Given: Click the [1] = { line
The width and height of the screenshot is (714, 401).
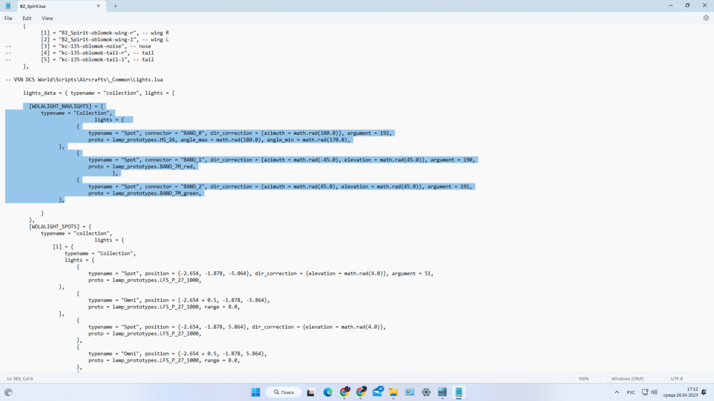Looking at the screenshot, I should pos(63,247).
